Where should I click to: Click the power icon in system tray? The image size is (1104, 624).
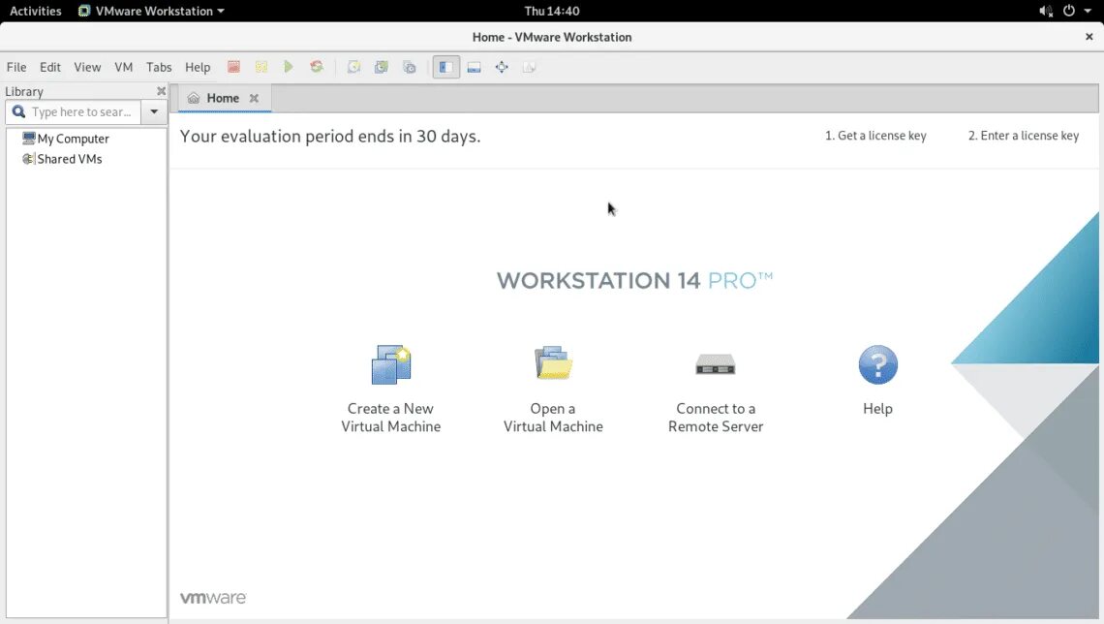click(1069, 11)
